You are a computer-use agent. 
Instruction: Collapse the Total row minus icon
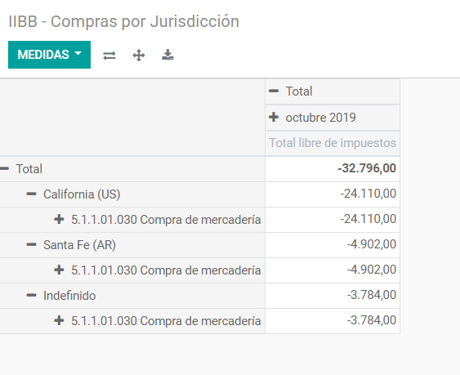coord(4,169)
